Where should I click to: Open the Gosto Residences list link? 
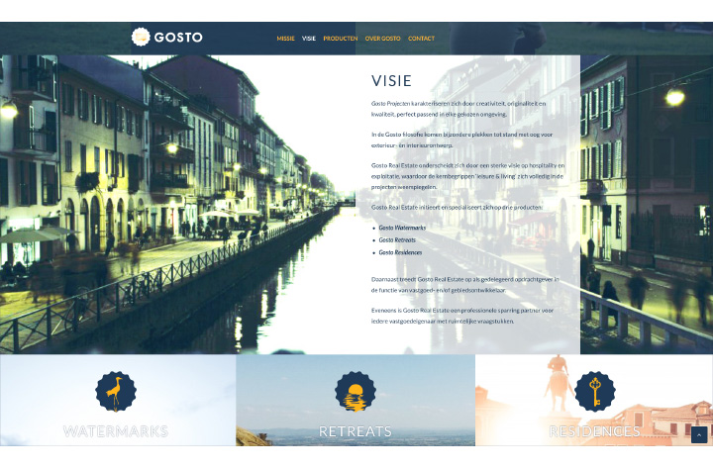coord(400,252)
